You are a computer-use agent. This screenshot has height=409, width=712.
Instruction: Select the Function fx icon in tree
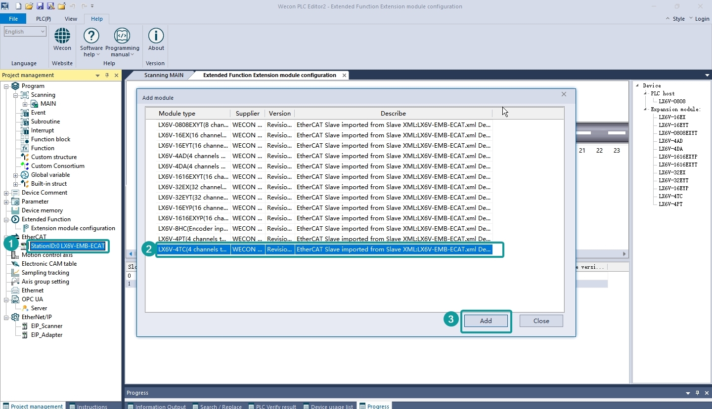(25, 148)
